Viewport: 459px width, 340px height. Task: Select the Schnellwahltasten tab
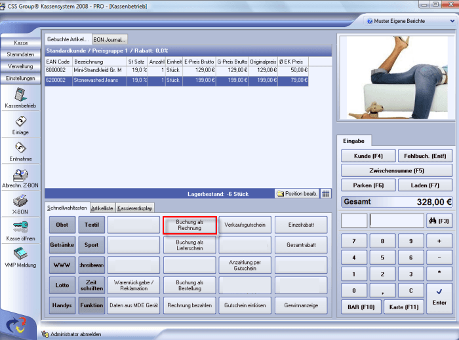coord(68,208)
